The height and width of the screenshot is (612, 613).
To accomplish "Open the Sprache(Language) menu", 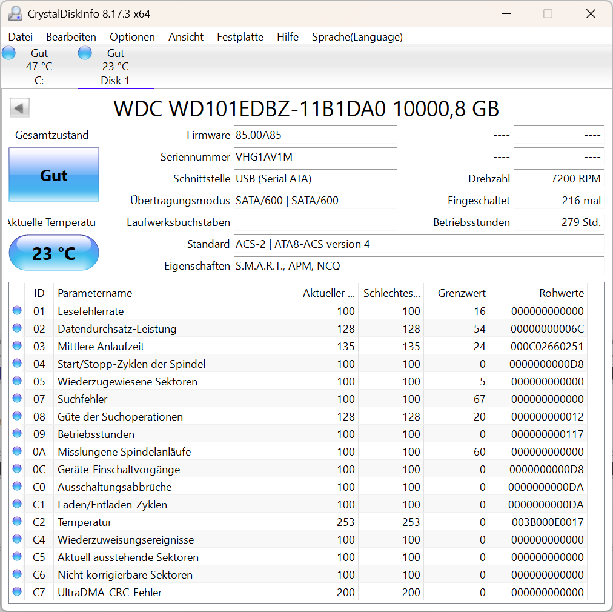I will 357,37.
